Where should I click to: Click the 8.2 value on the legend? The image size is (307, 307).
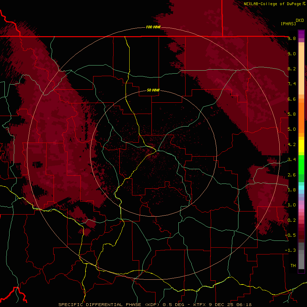click(292, 69)
